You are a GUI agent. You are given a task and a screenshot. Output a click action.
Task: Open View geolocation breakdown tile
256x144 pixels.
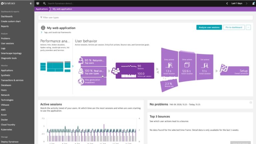click(93, 81)
